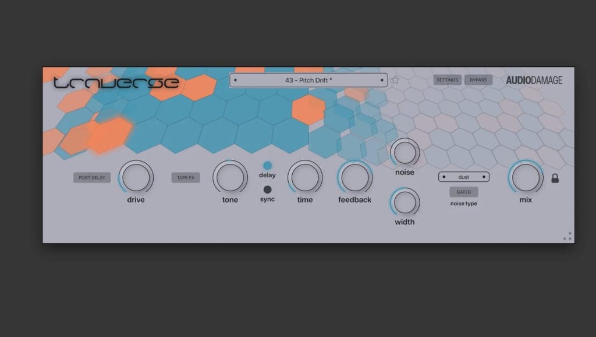Click the 'drive' label
Screen dimensions: 596x337
coord(136,200)
